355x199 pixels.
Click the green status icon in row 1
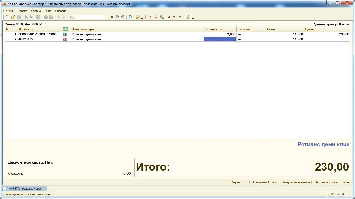pyautogui.click(x=65, y=34)
